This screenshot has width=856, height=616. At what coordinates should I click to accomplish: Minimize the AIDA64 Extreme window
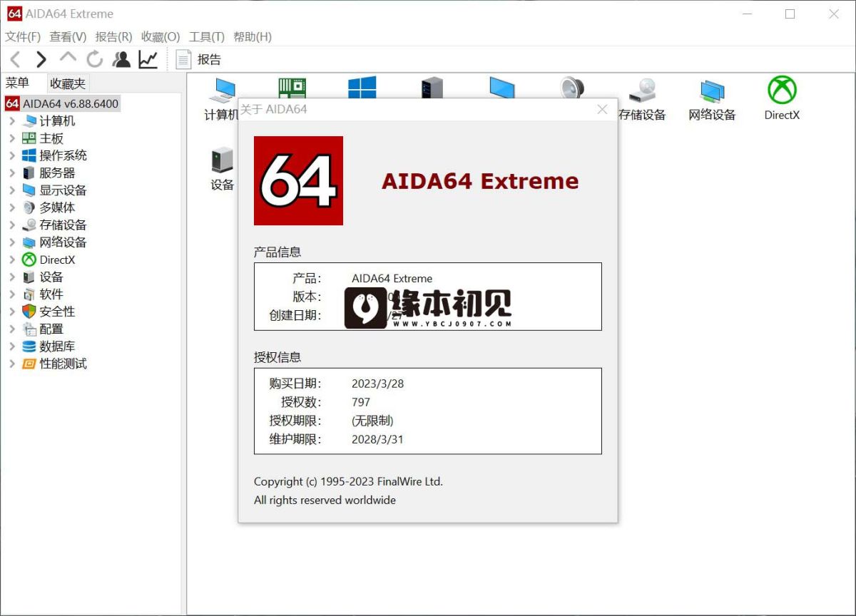[746, 14]
